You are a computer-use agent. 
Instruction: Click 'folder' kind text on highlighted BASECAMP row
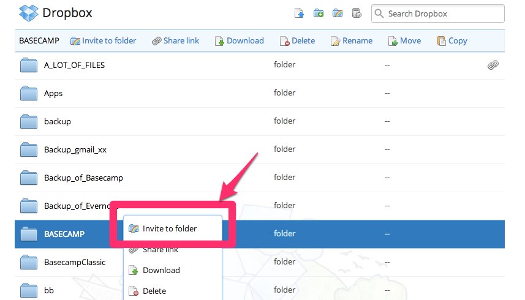pyautogui.click(x=285, y=233)
